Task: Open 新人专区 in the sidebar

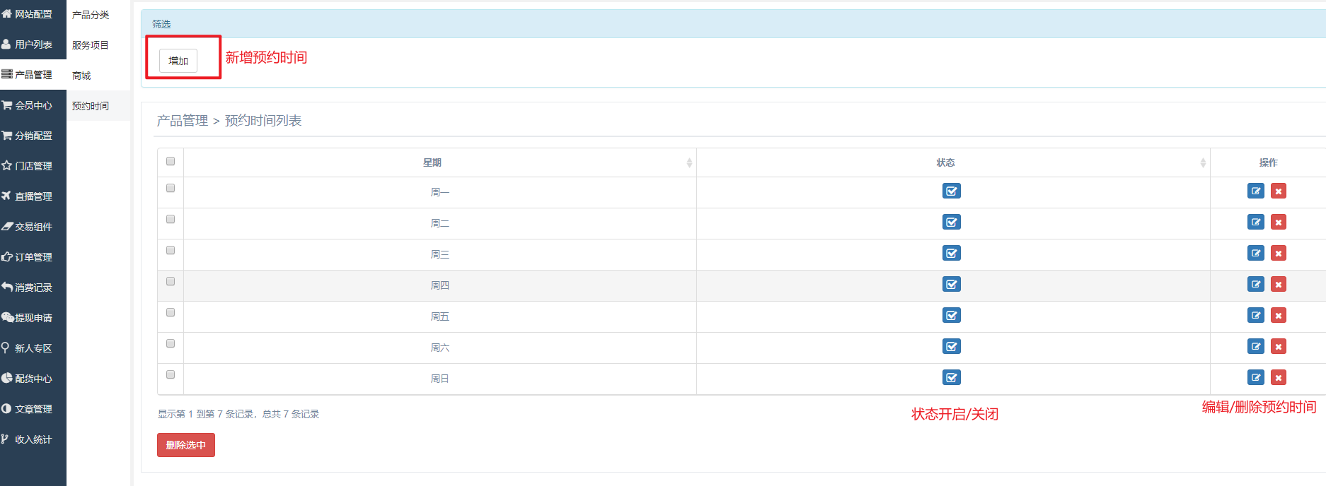Action: [33, 348]
